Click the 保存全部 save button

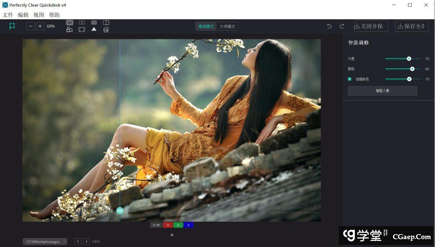(412, 26)
